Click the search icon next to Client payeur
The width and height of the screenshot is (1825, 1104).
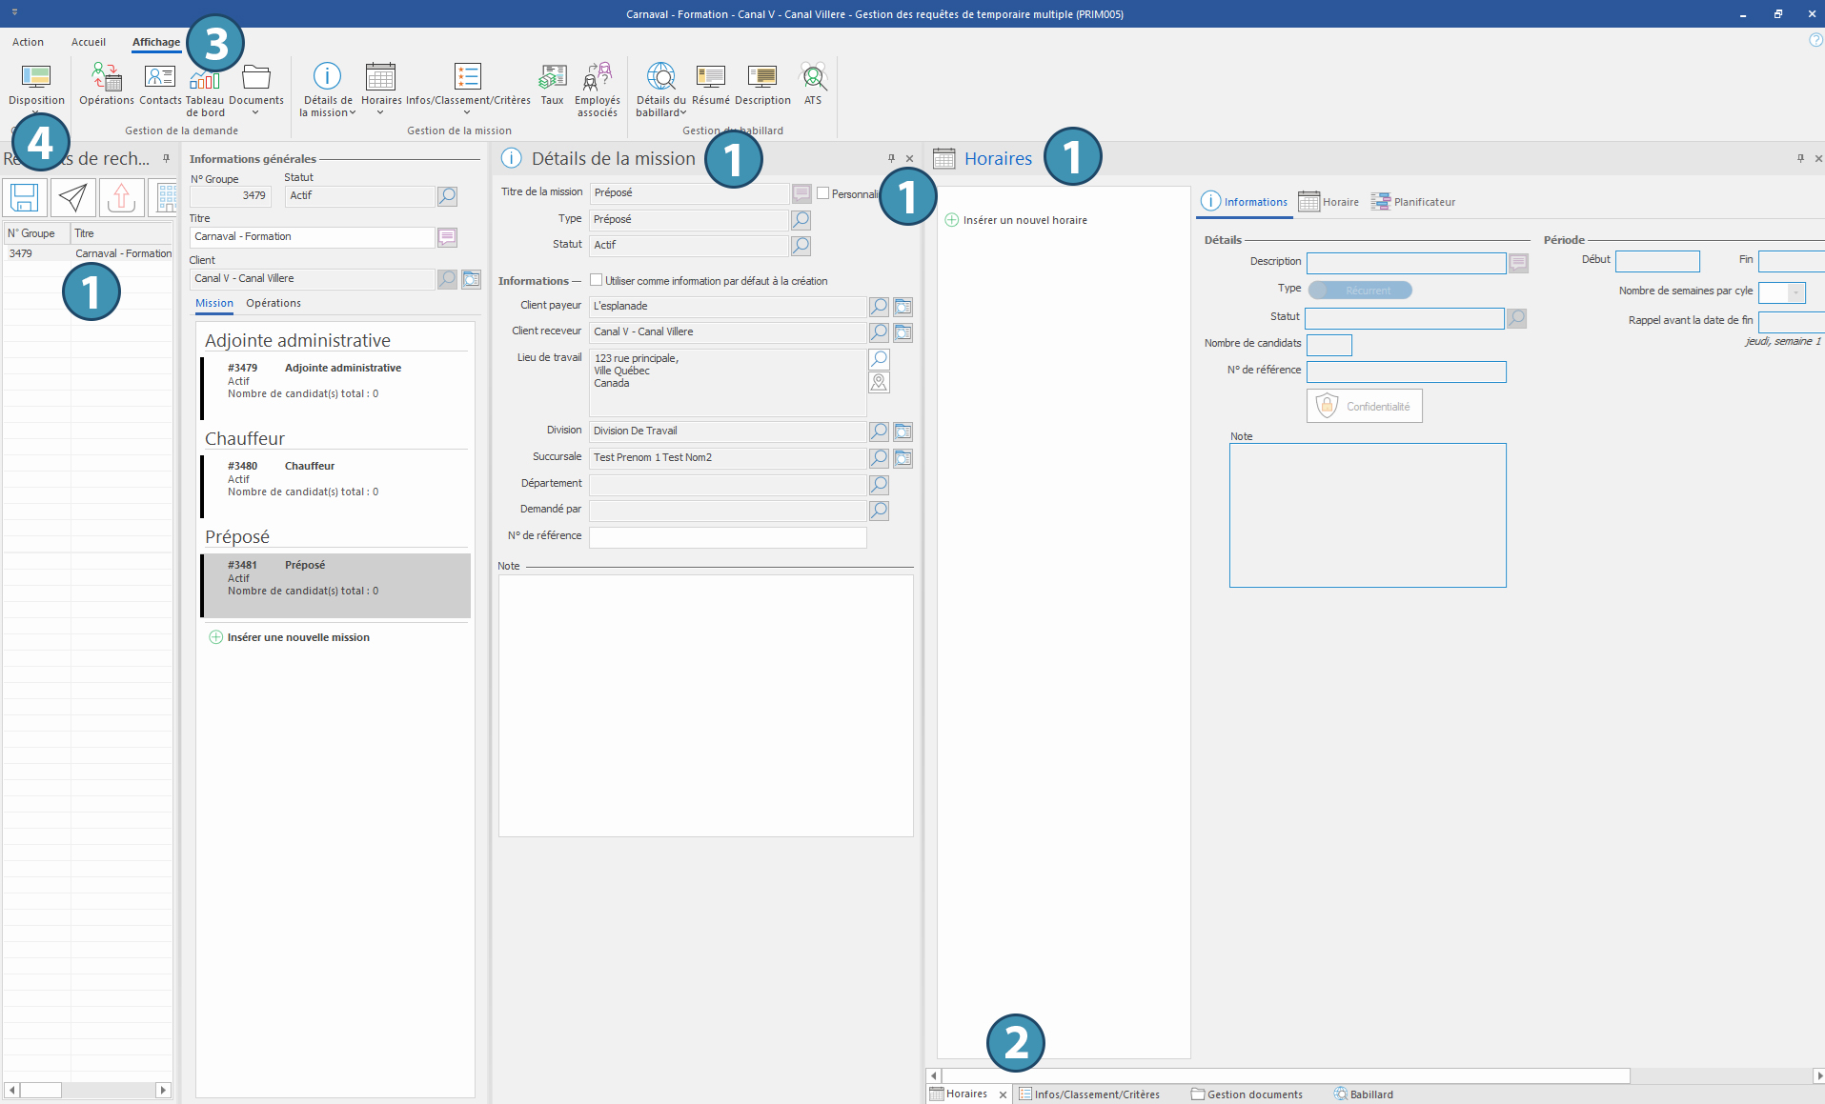[x=879, y=307]
